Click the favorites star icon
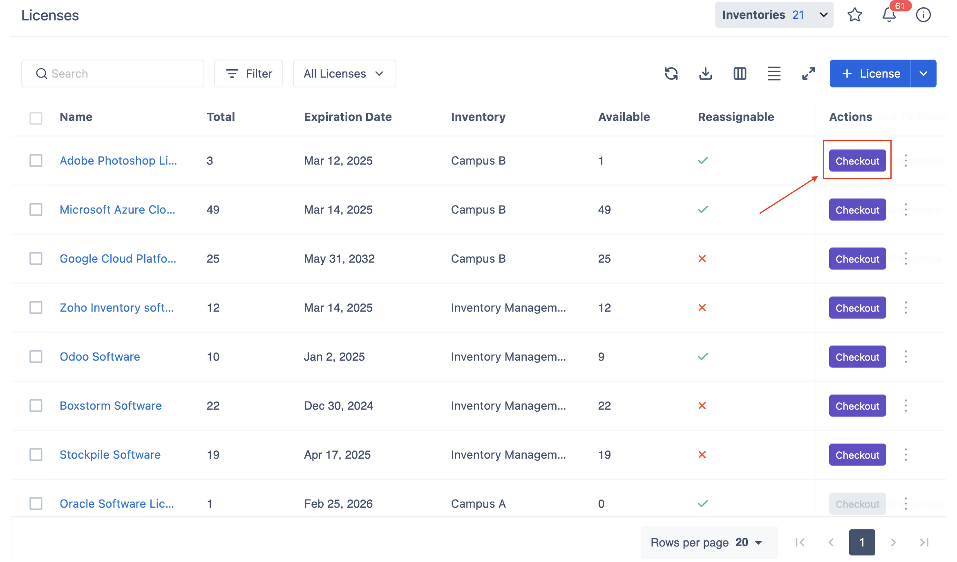The width and height of the screenshot is (957, 562). point(854,15)
